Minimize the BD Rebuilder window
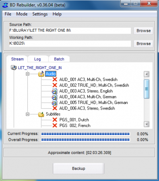The height and width of the screenshot is (181, 159). 126,4
